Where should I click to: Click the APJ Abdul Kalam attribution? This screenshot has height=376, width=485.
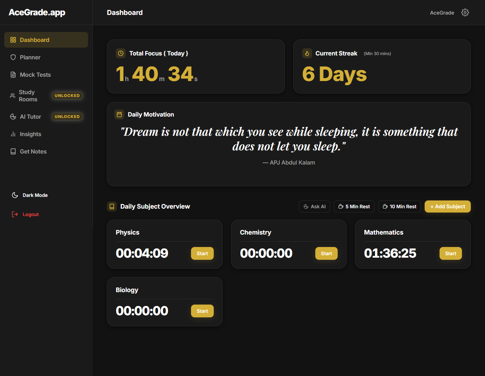coord(289,162)
